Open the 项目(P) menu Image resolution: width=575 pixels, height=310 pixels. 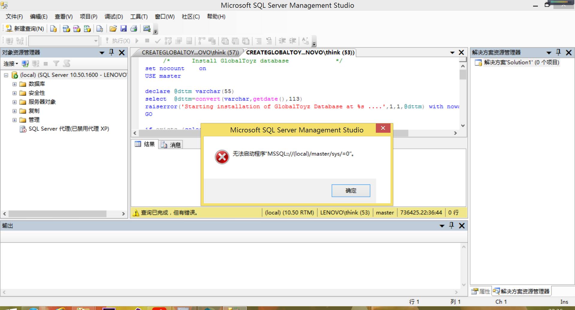pyautogui.click(x=89, y=17)
